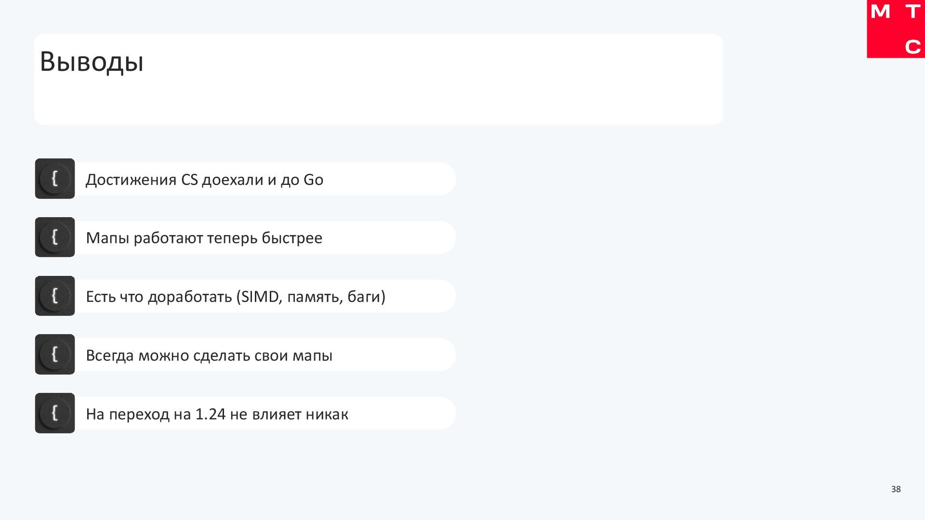The width and height of the screenshot is (925, 520).
Task: Click the letter 'M' in MTS logo
Action: click(880, 12)
